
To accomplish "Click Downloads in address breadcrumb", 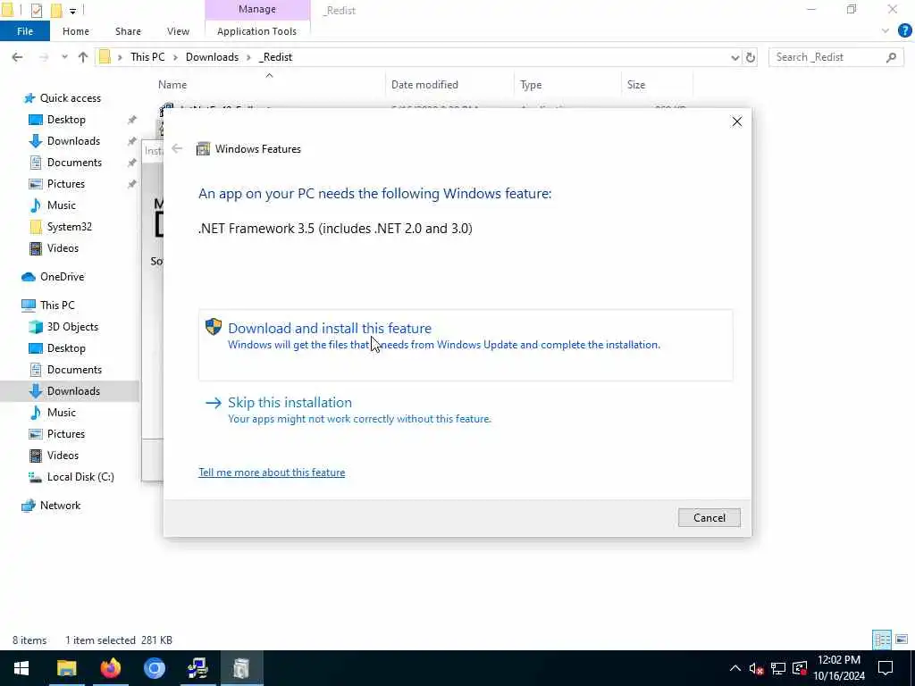I will (212, 57).
